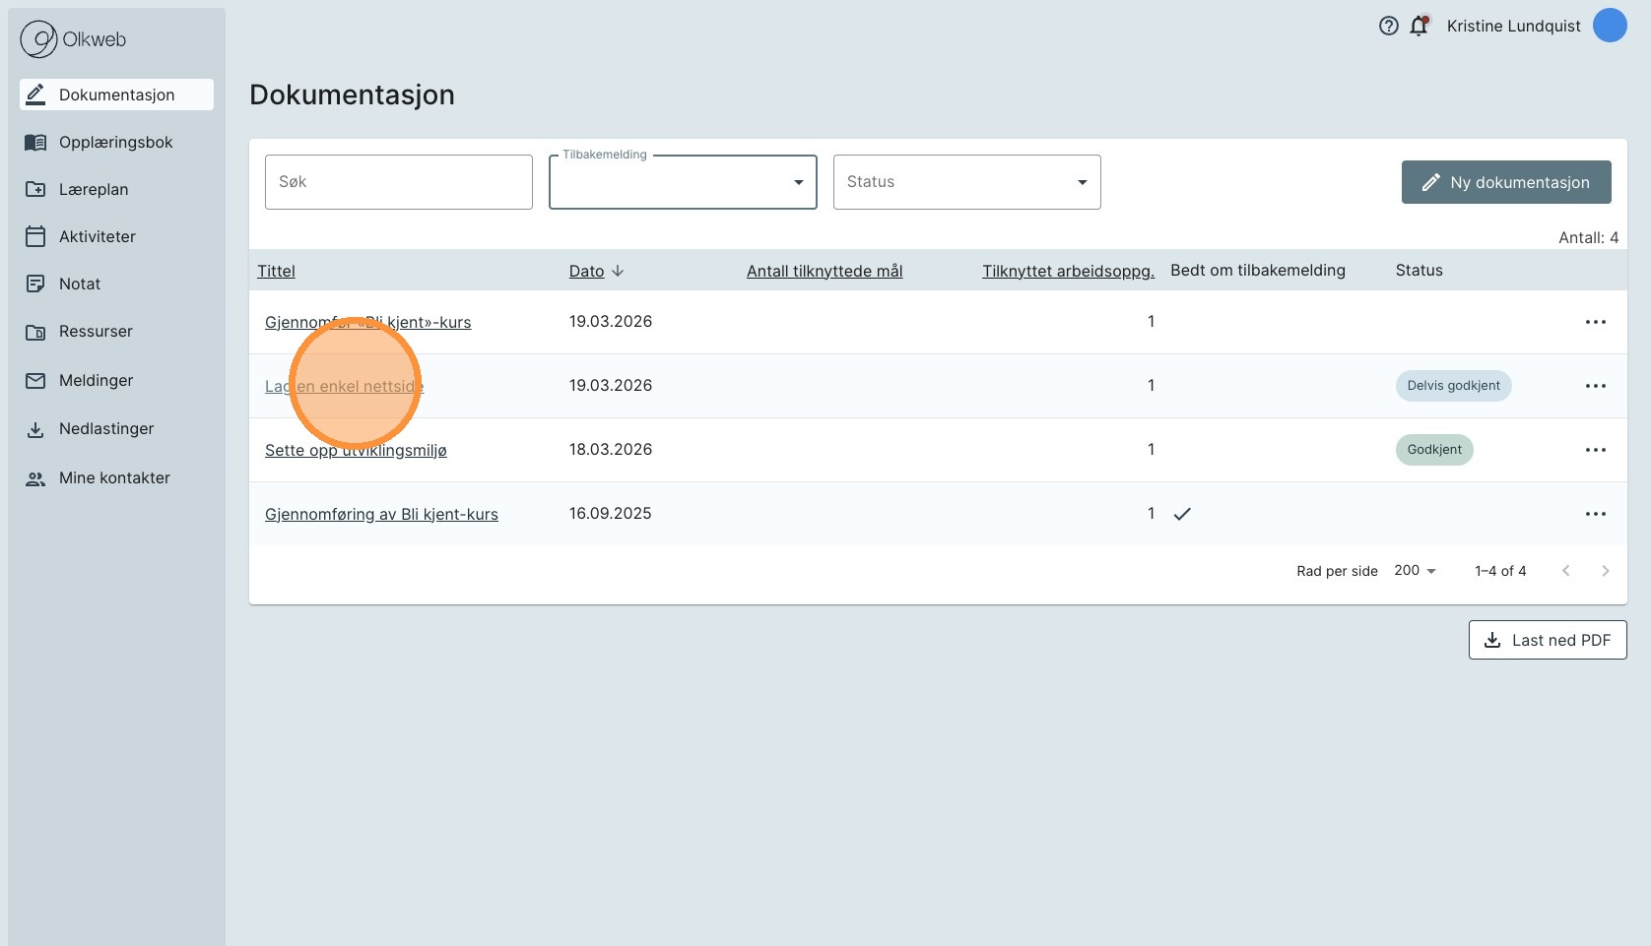Open the Status filter dropdown
The width and height of the screenshot is (1651, 946).
pos(966,182)
